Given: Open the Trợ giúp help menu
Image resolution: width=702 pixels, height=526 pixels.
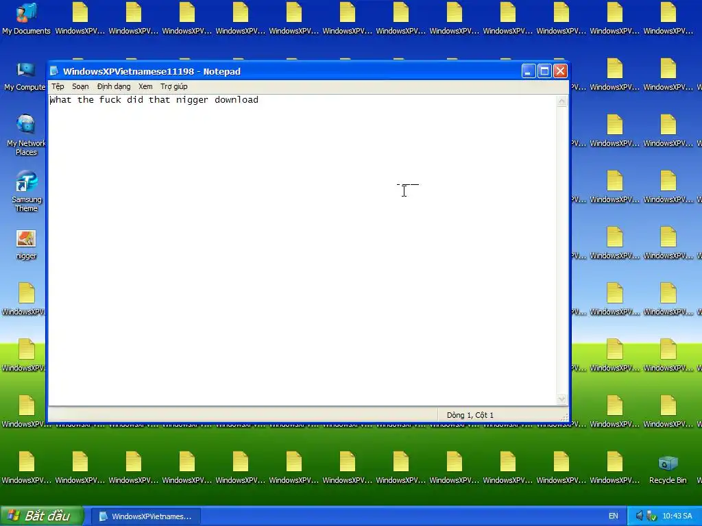Looking at the screenshot, I should pyautogui.click(x=174, y=86).
